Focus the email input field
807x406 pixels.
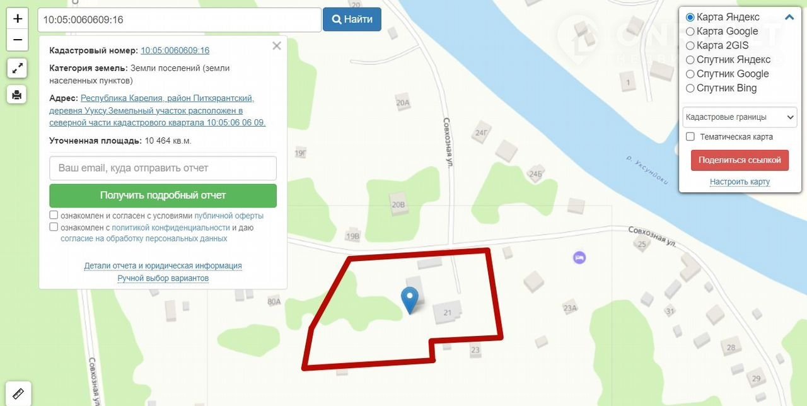point(163,168)
